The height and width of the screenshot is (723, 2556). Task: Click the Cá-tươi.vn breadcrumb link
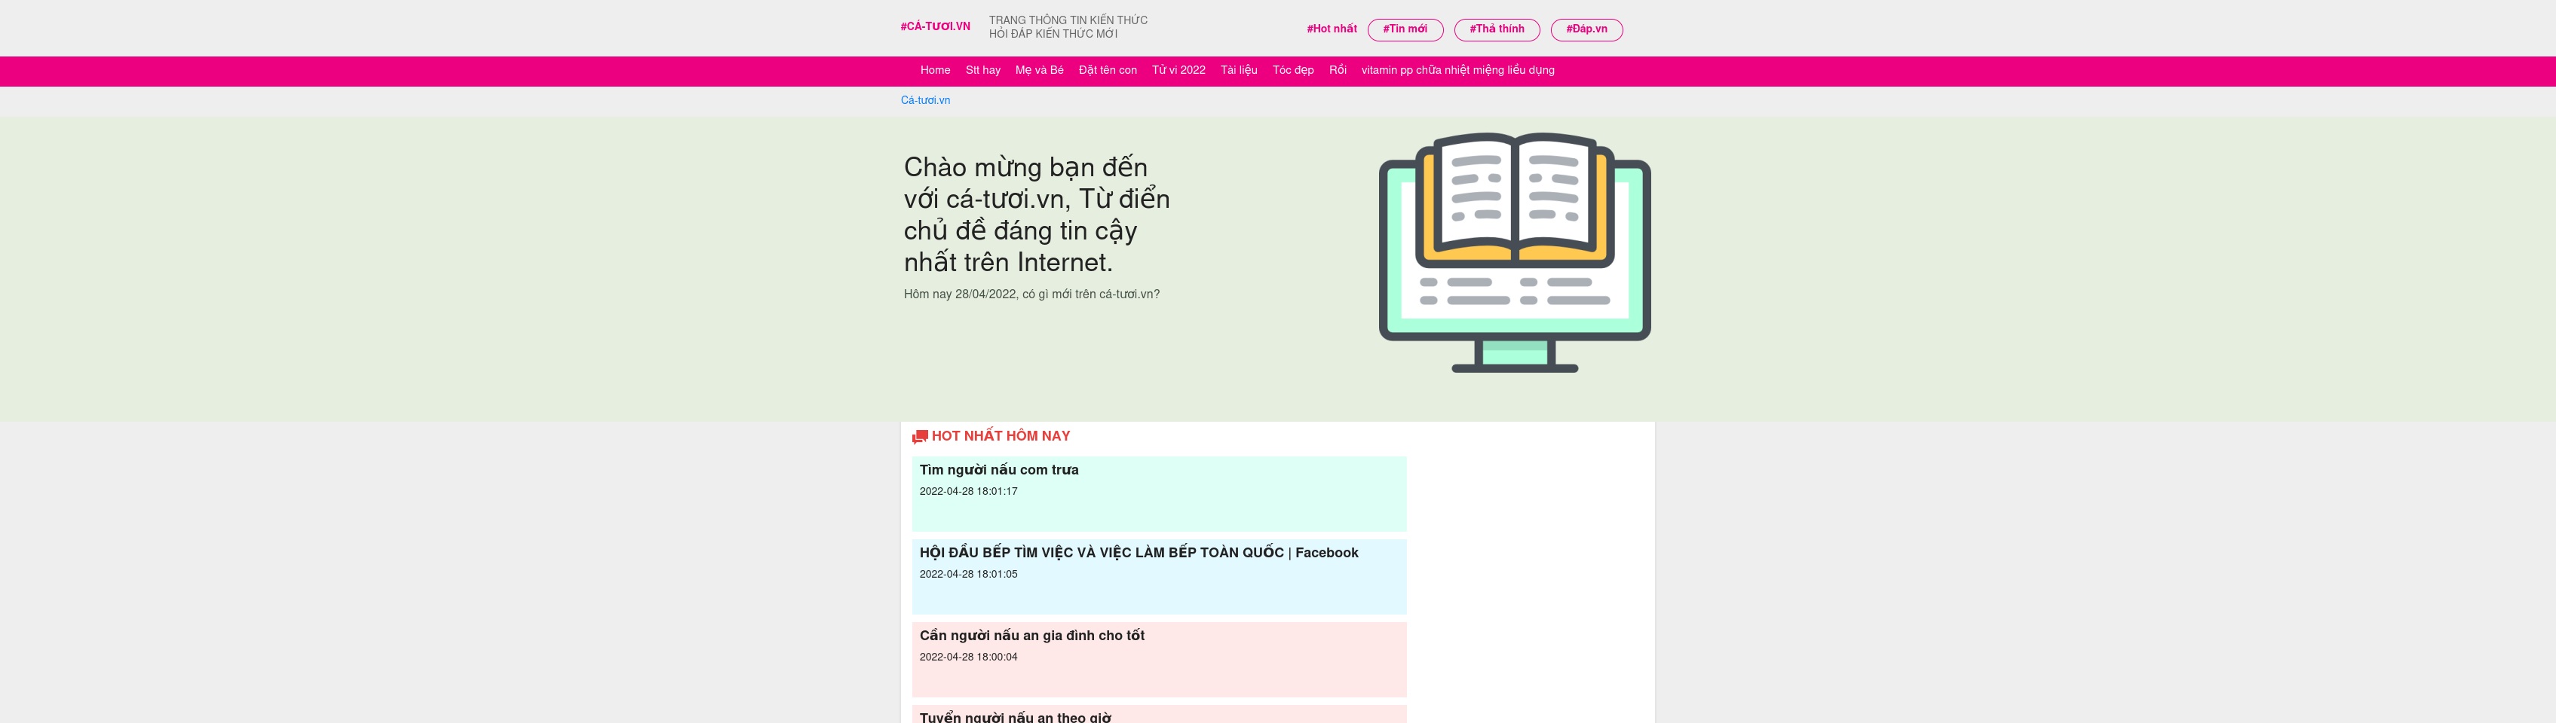tap(925, 100)
